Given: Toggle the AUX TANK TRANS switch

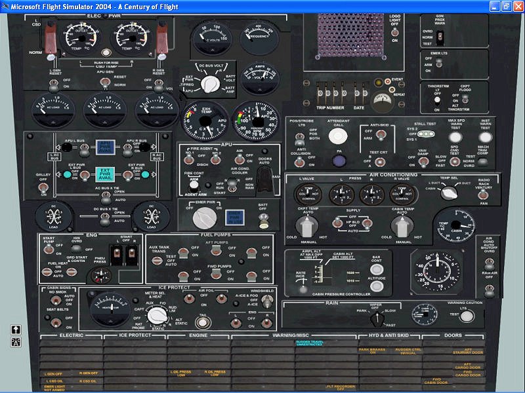Looking at the screenshot, I should (157, 260).
